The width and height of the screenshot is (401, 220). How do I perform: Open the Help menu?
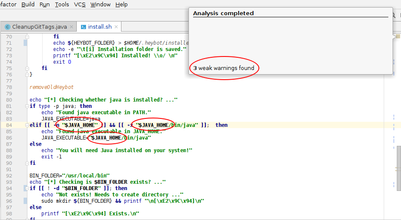tap(121, 4)
